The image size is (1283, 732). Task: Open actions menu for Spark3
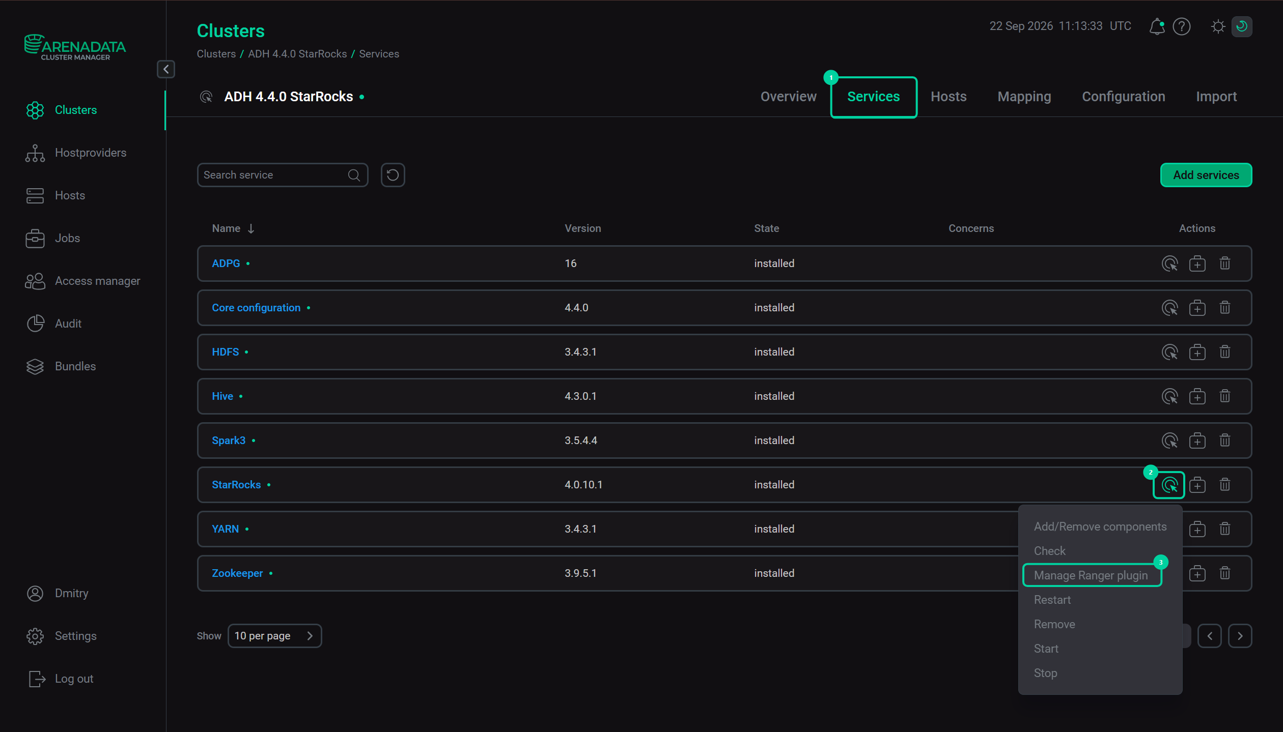(1169, 441)
